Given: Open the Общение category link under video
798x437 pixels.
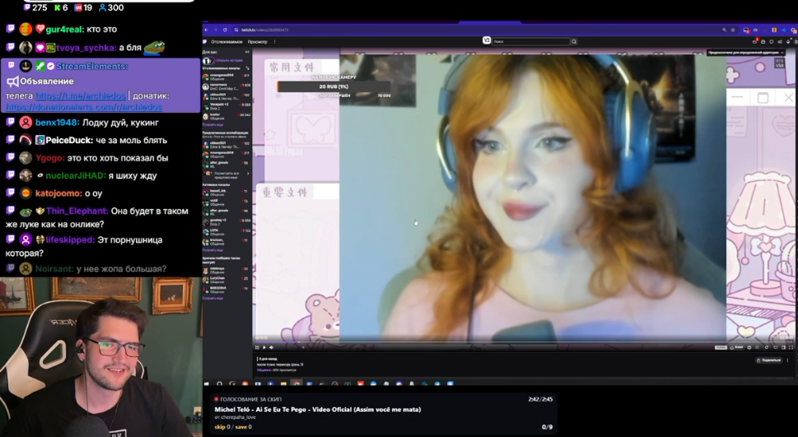Looking at the screenshot, I should [264, 370].
